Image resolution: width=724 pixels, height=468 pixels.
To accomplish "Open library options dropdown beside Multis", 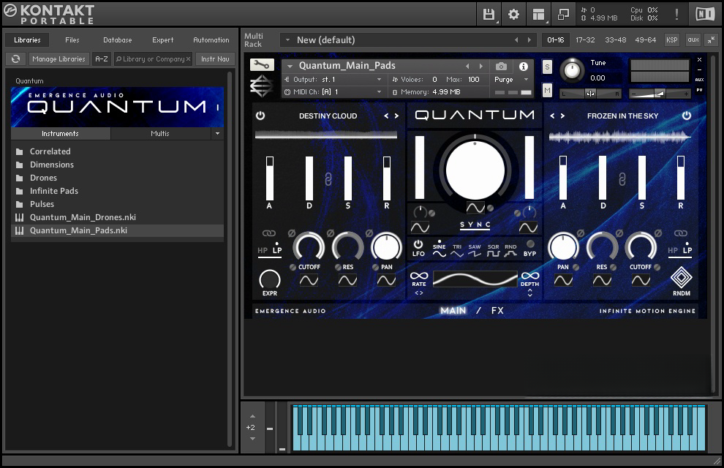I will [217, 133].
